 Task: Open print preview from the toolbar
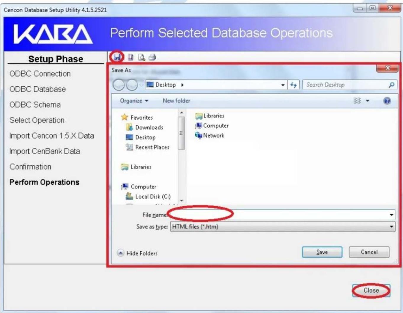[141, 57]
